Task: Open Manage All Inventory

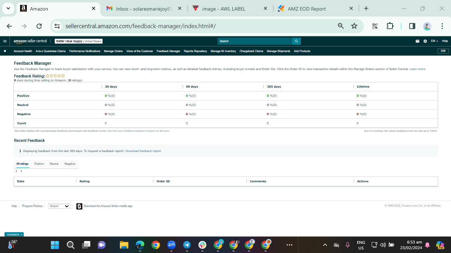Action: [x=223, y=51]
